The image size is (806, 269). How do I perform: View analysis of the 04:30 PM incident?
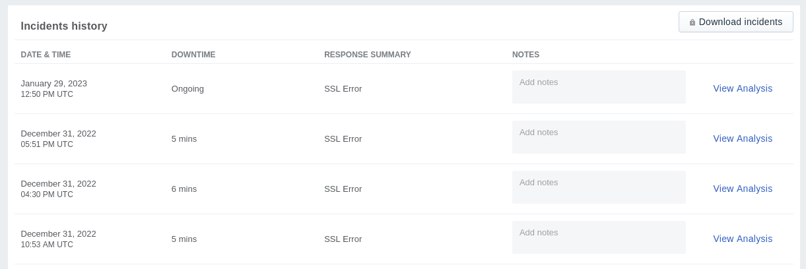pyautogui.click(x=743, y=189)
